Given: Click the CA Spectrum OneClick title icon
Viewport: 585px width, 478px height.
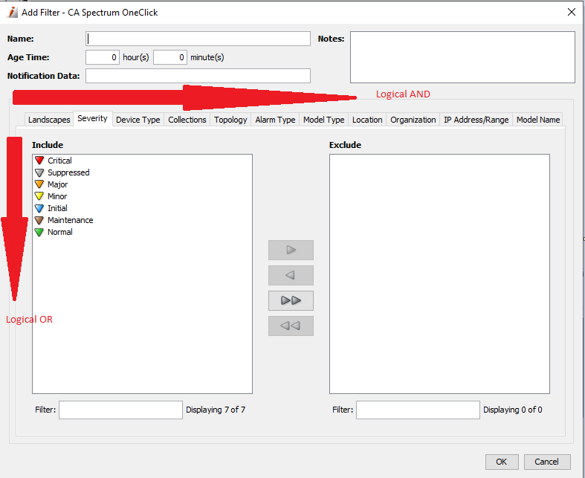Looking at the screenshot, I should coord(13,13).
